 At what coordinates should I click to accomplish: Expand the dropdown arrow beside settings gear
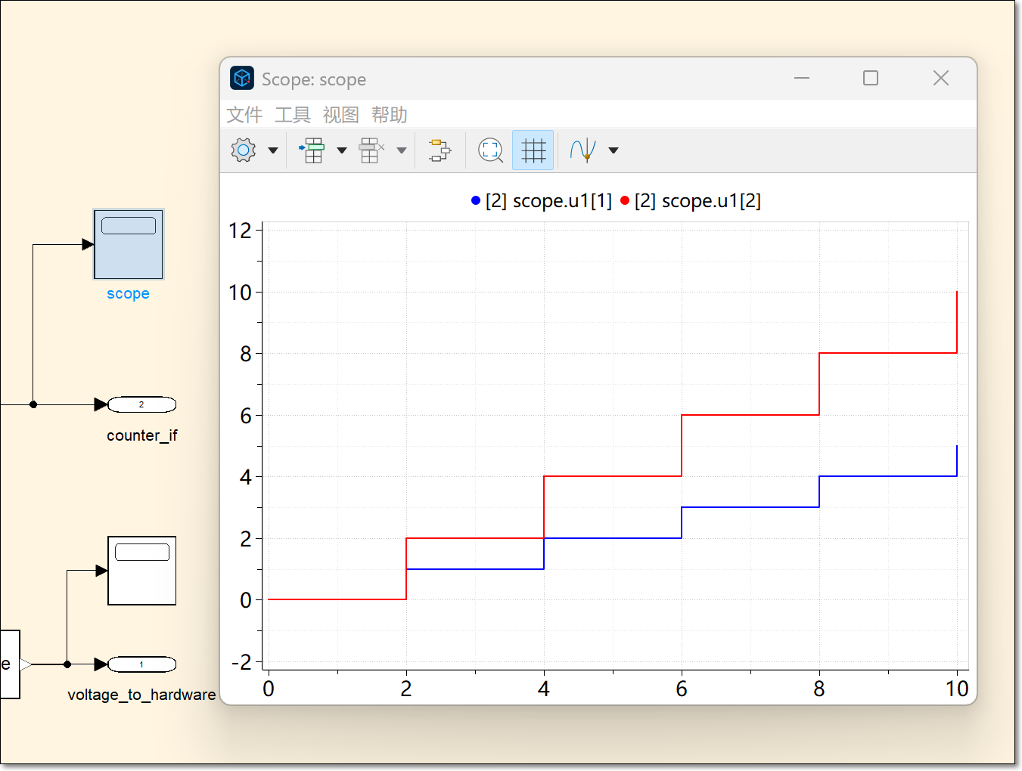(x=273, y=150)
